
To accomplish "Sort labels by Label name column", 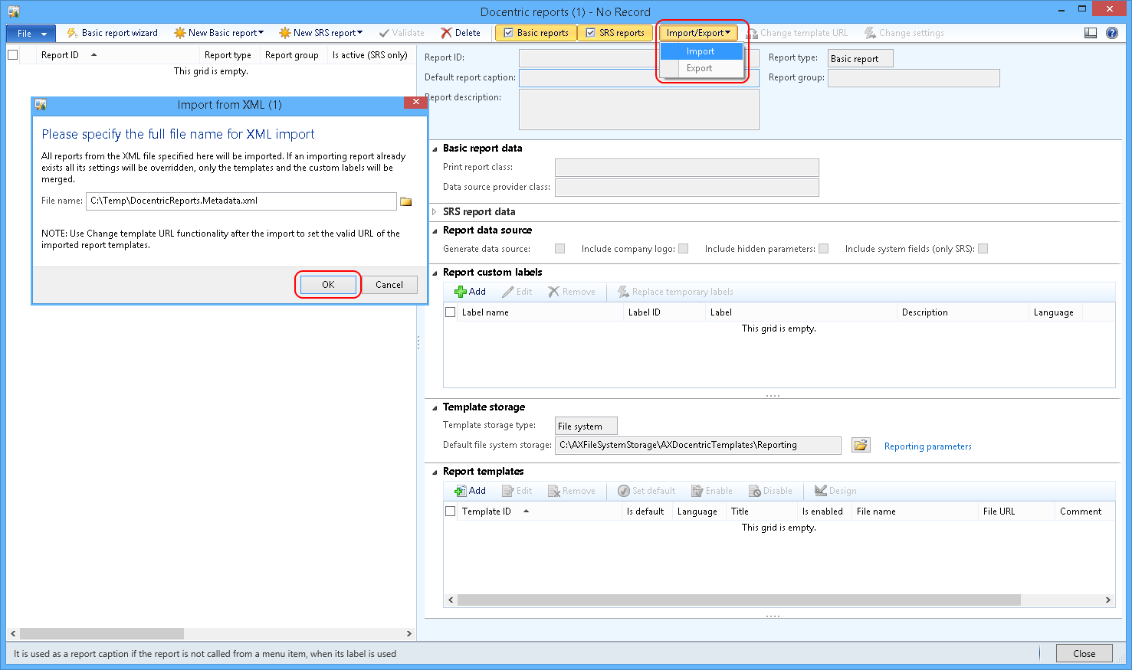I will (x=485, y=312).
